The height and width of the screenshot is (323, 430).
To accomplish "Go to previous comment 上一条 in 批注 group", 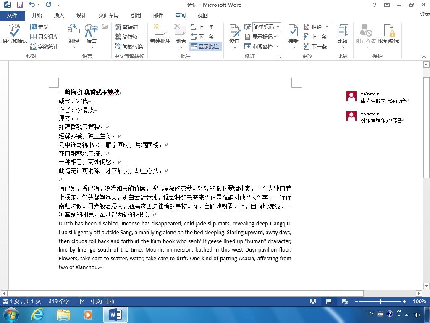I will 202,27.
